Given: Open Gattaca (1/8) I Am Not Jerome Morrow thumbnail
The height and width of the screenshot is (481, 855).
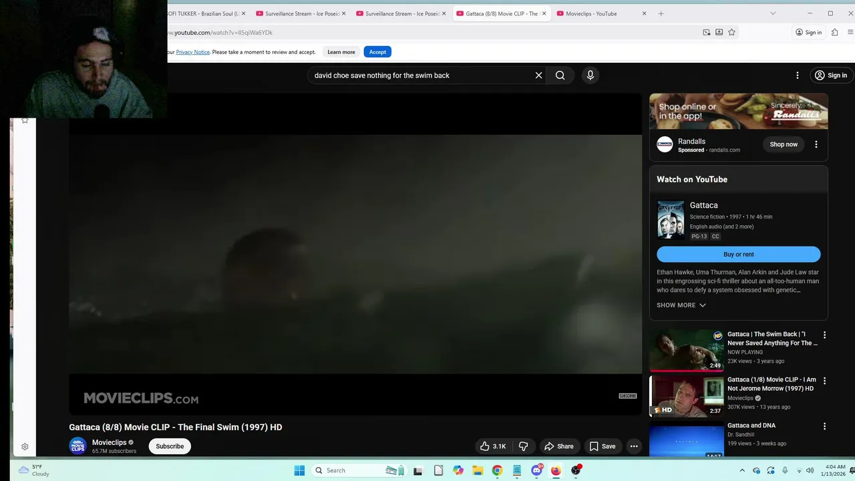Looking at the screenshot, I should coord(686,396).
